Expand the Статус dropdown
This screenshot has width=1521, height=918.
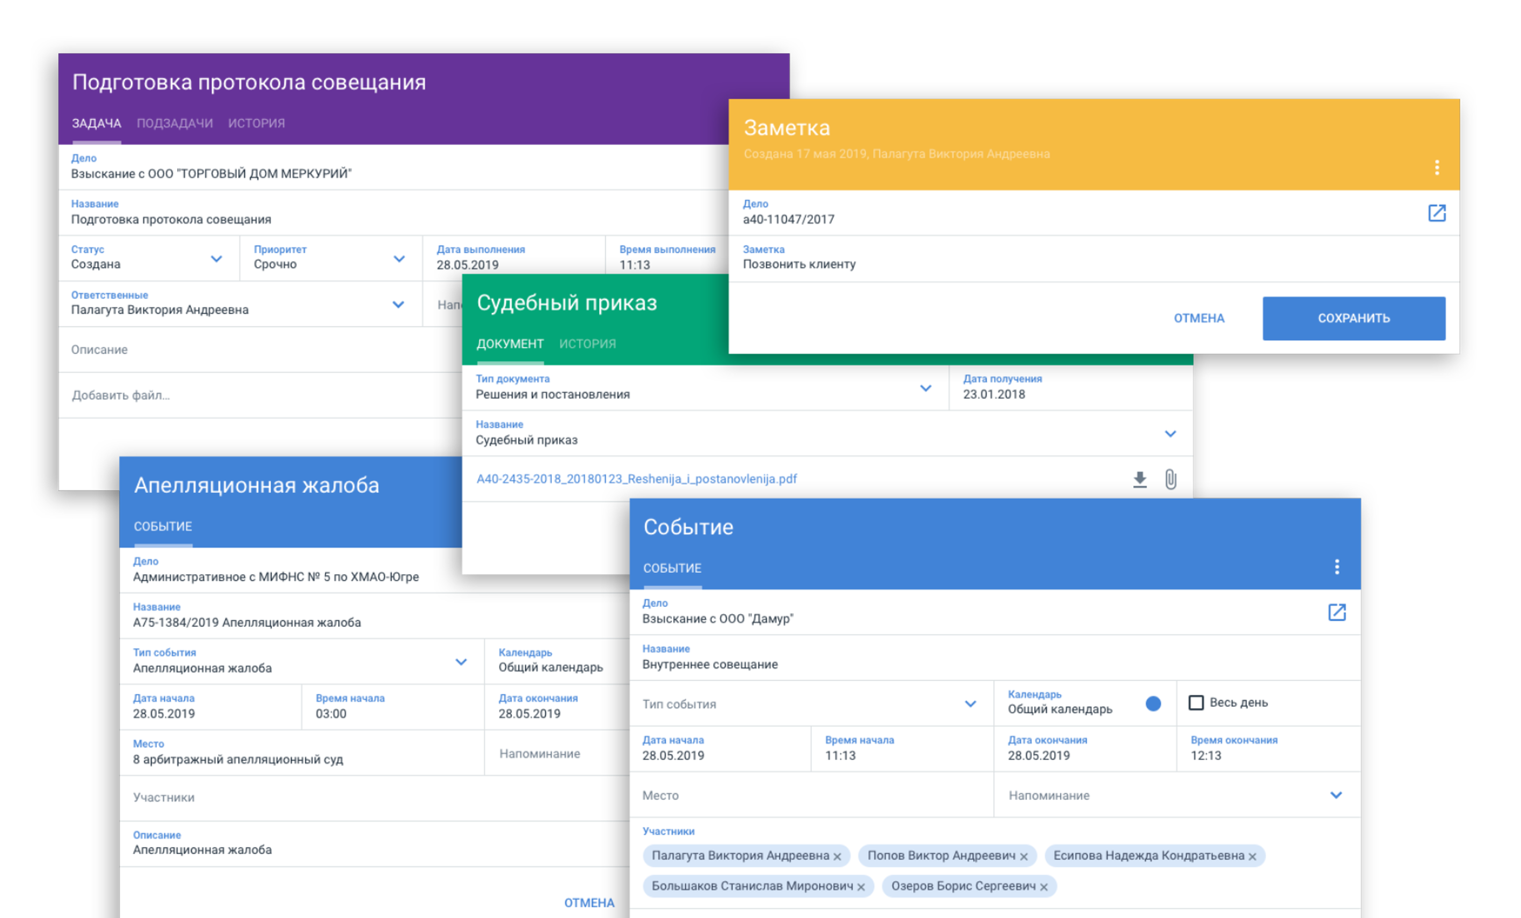coord(216,259)
